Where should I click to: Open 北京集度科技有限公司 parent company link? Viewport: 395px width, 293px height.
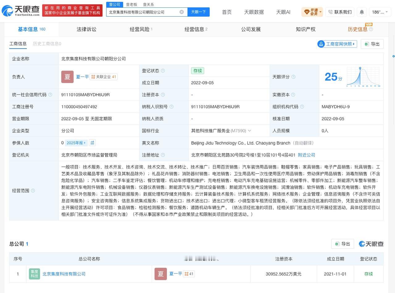[64, 274]
